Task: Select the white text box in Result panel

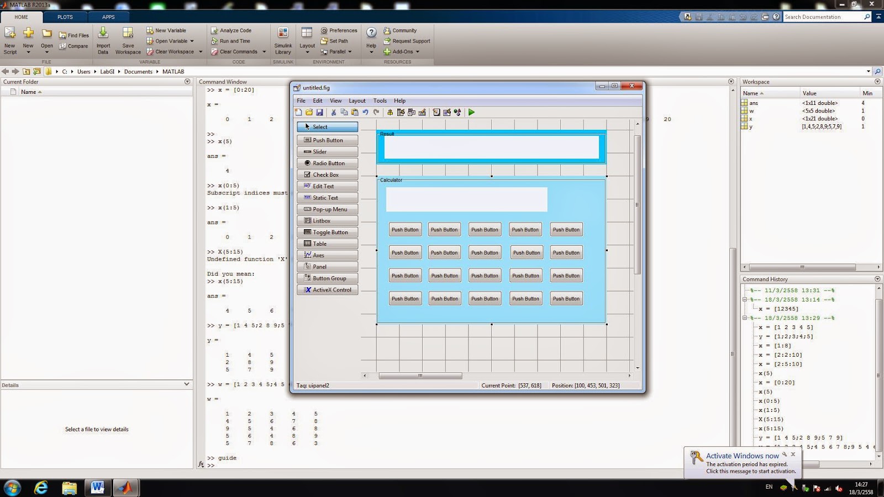Action: pyautogui.click(x=491, y=147)
